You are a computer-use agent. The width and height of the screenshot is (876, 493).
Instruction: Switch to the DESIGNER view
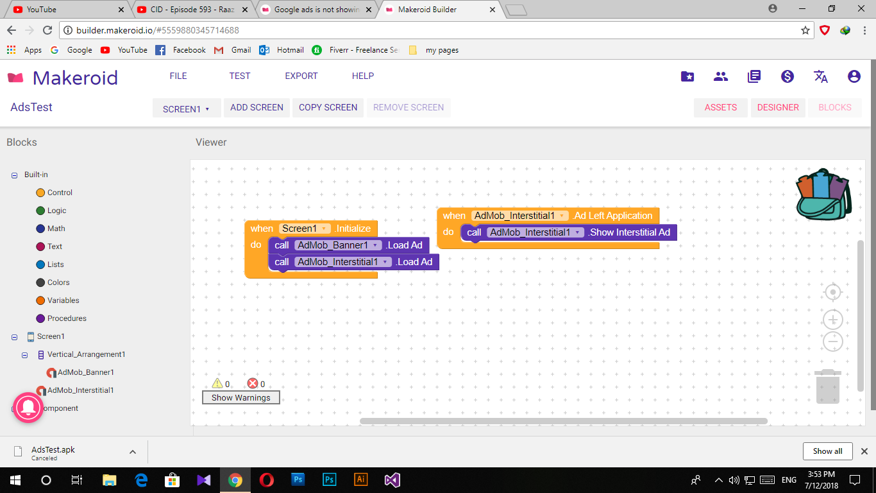[x=777, y=107]
